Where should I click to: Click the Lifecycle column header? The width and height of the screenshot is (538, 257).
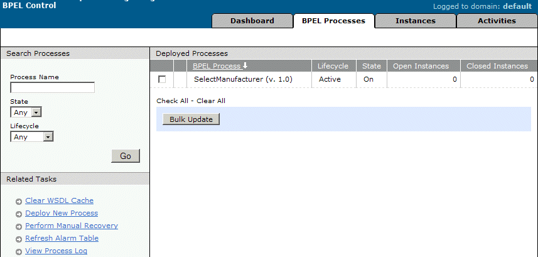[333, 66]
